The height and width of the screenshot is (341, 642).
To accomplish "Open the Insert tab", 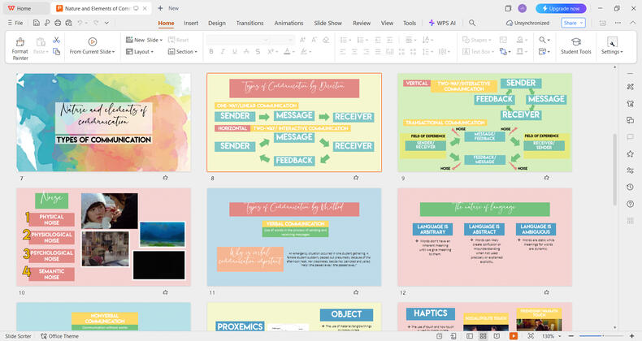I will tap(191, 23).
